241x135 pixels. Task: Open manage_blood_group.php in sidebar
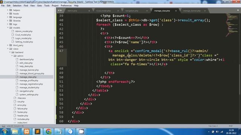[32, 73]
